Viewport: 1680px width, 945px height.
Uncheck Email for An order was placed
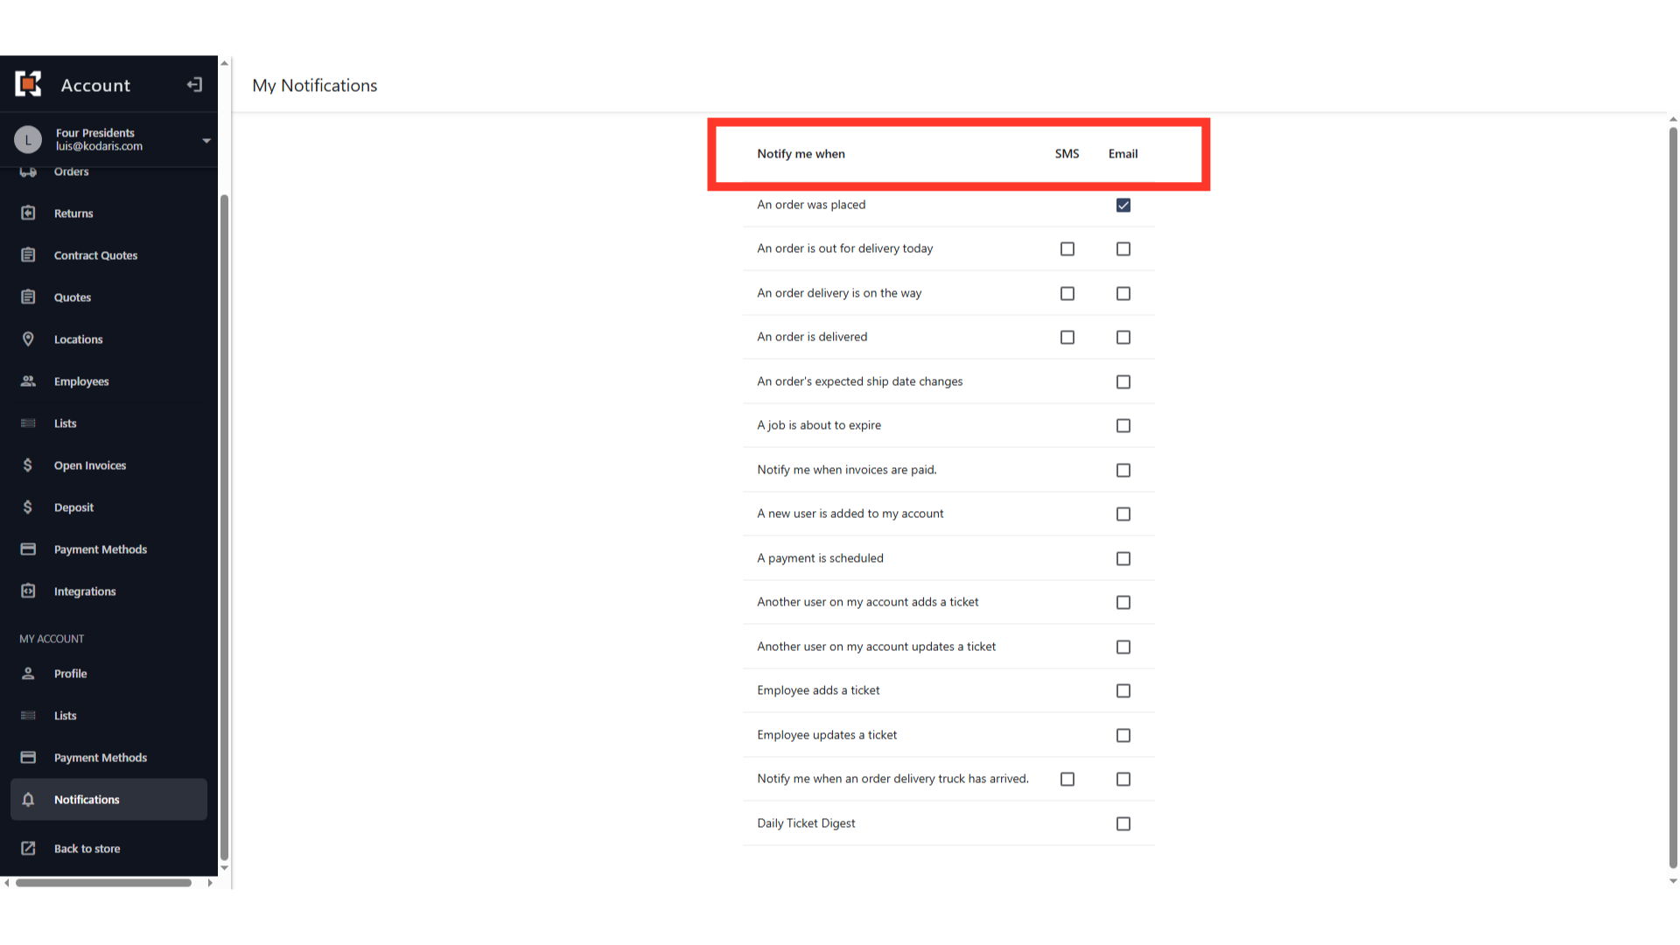point(1123,205)
